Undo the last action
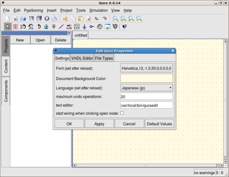The height and width of the screenshot is (177, 229). point(97,19)
